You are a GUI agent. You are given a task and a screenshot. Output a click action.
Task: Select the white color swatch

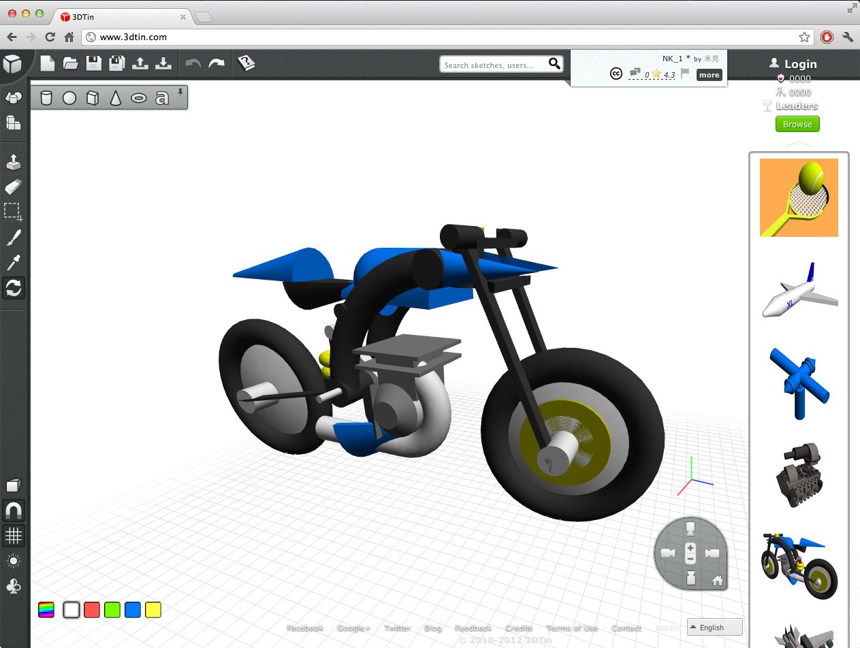point(71,610)
